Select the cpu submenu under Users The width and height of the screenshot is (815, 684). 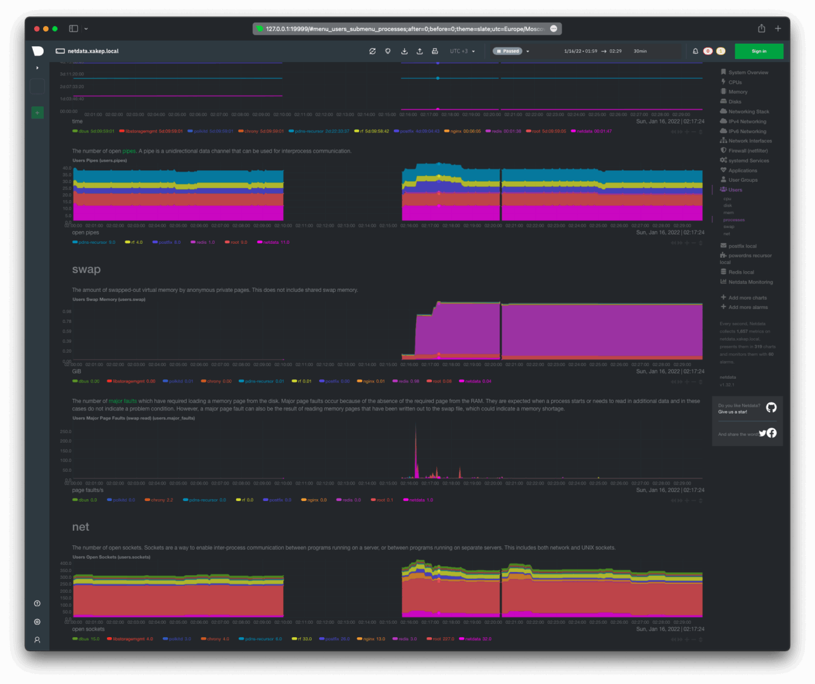click(727, 199)
